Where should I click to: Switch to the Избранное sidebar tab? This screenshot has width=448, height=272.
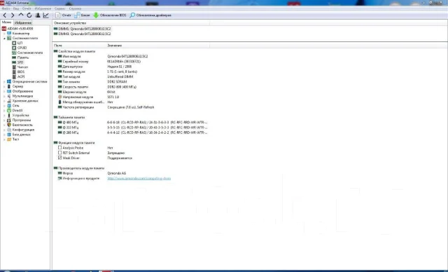click(23, 22)
